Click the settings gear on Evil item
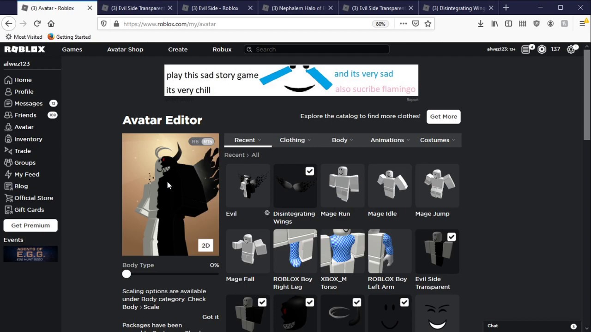Screen dimensions: 591x332 click(x=267, y=213)
